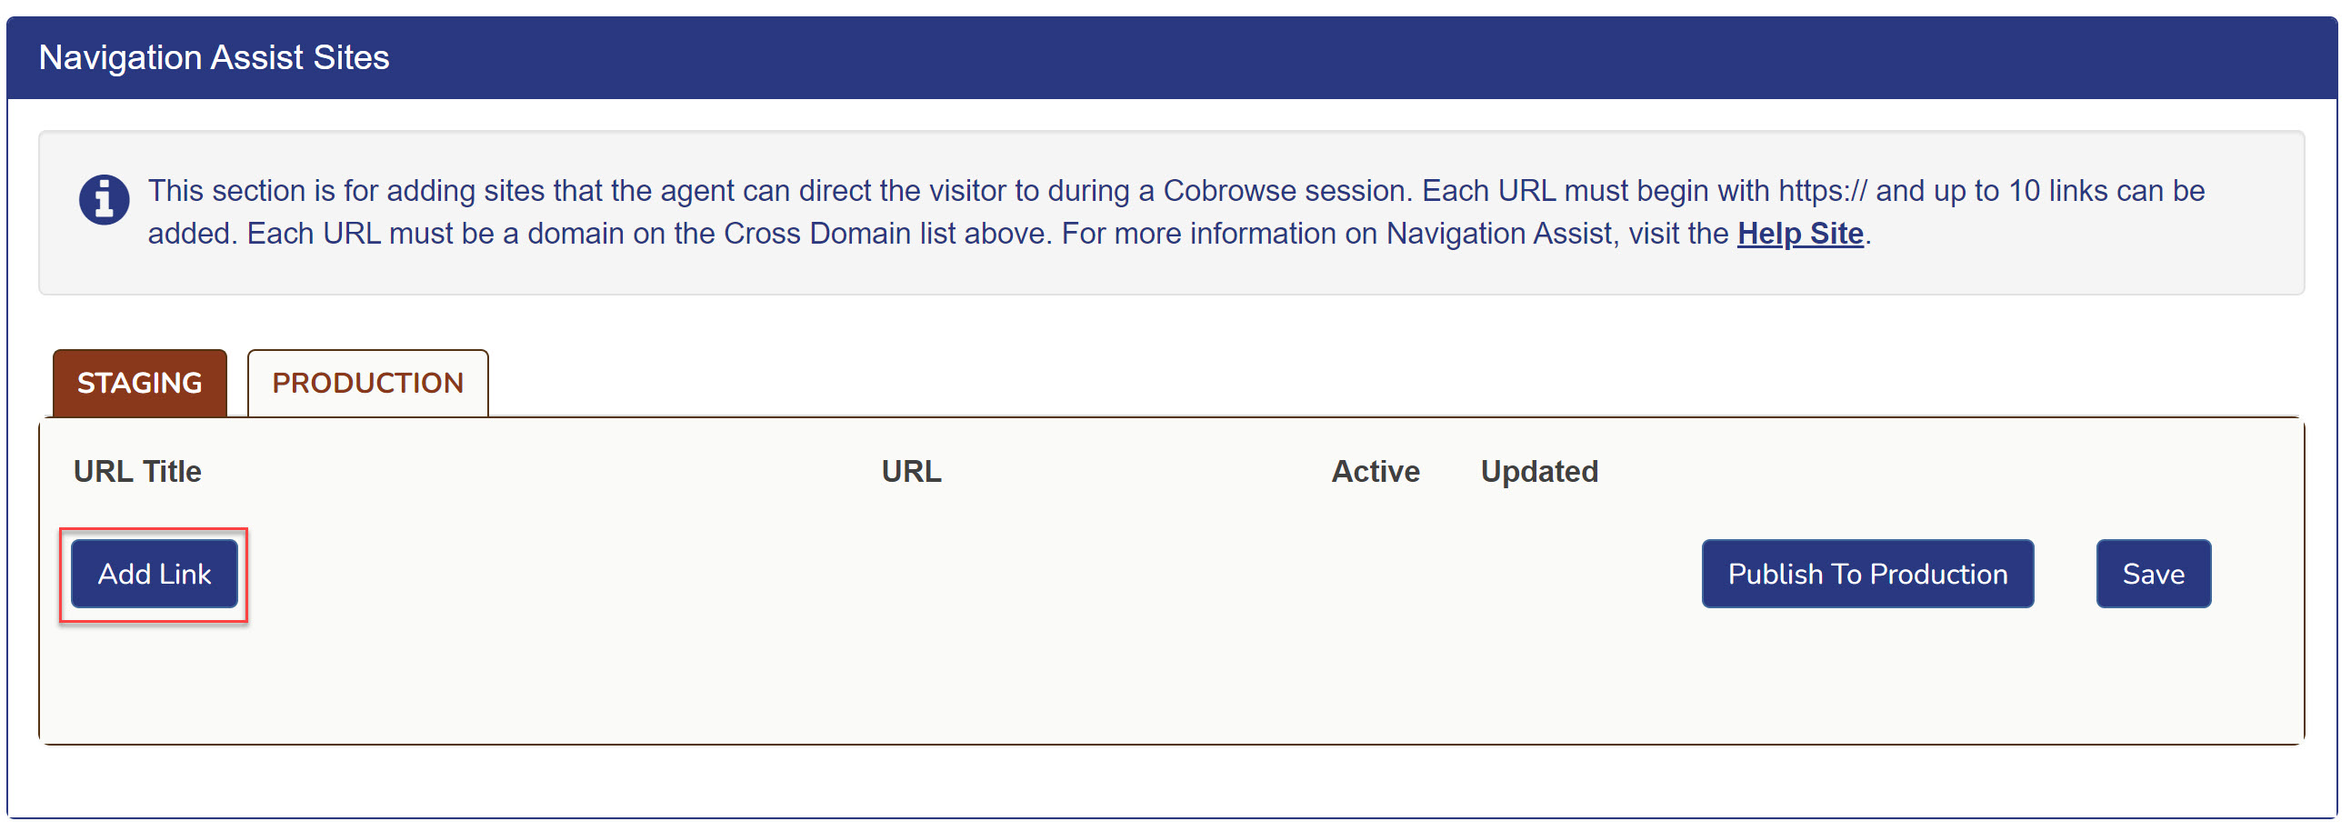Click the https:// text in the notice
The width and height of the screenshot is (2351, 831).
pyautogui.click(x=1822, y=191)
